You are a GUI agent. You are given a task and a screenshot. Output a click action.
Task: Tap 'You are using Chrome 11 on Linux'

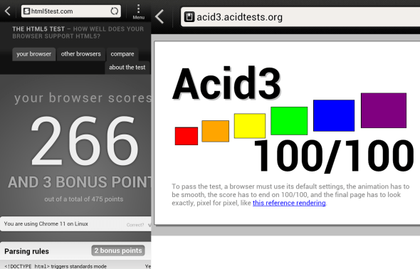(46, 223)
